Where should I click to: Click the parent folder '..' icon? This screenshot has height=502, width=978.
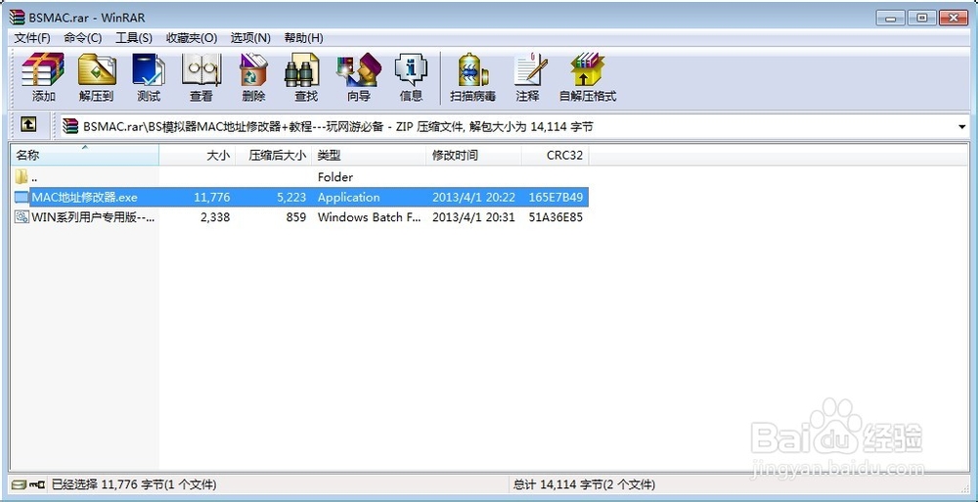22,177
